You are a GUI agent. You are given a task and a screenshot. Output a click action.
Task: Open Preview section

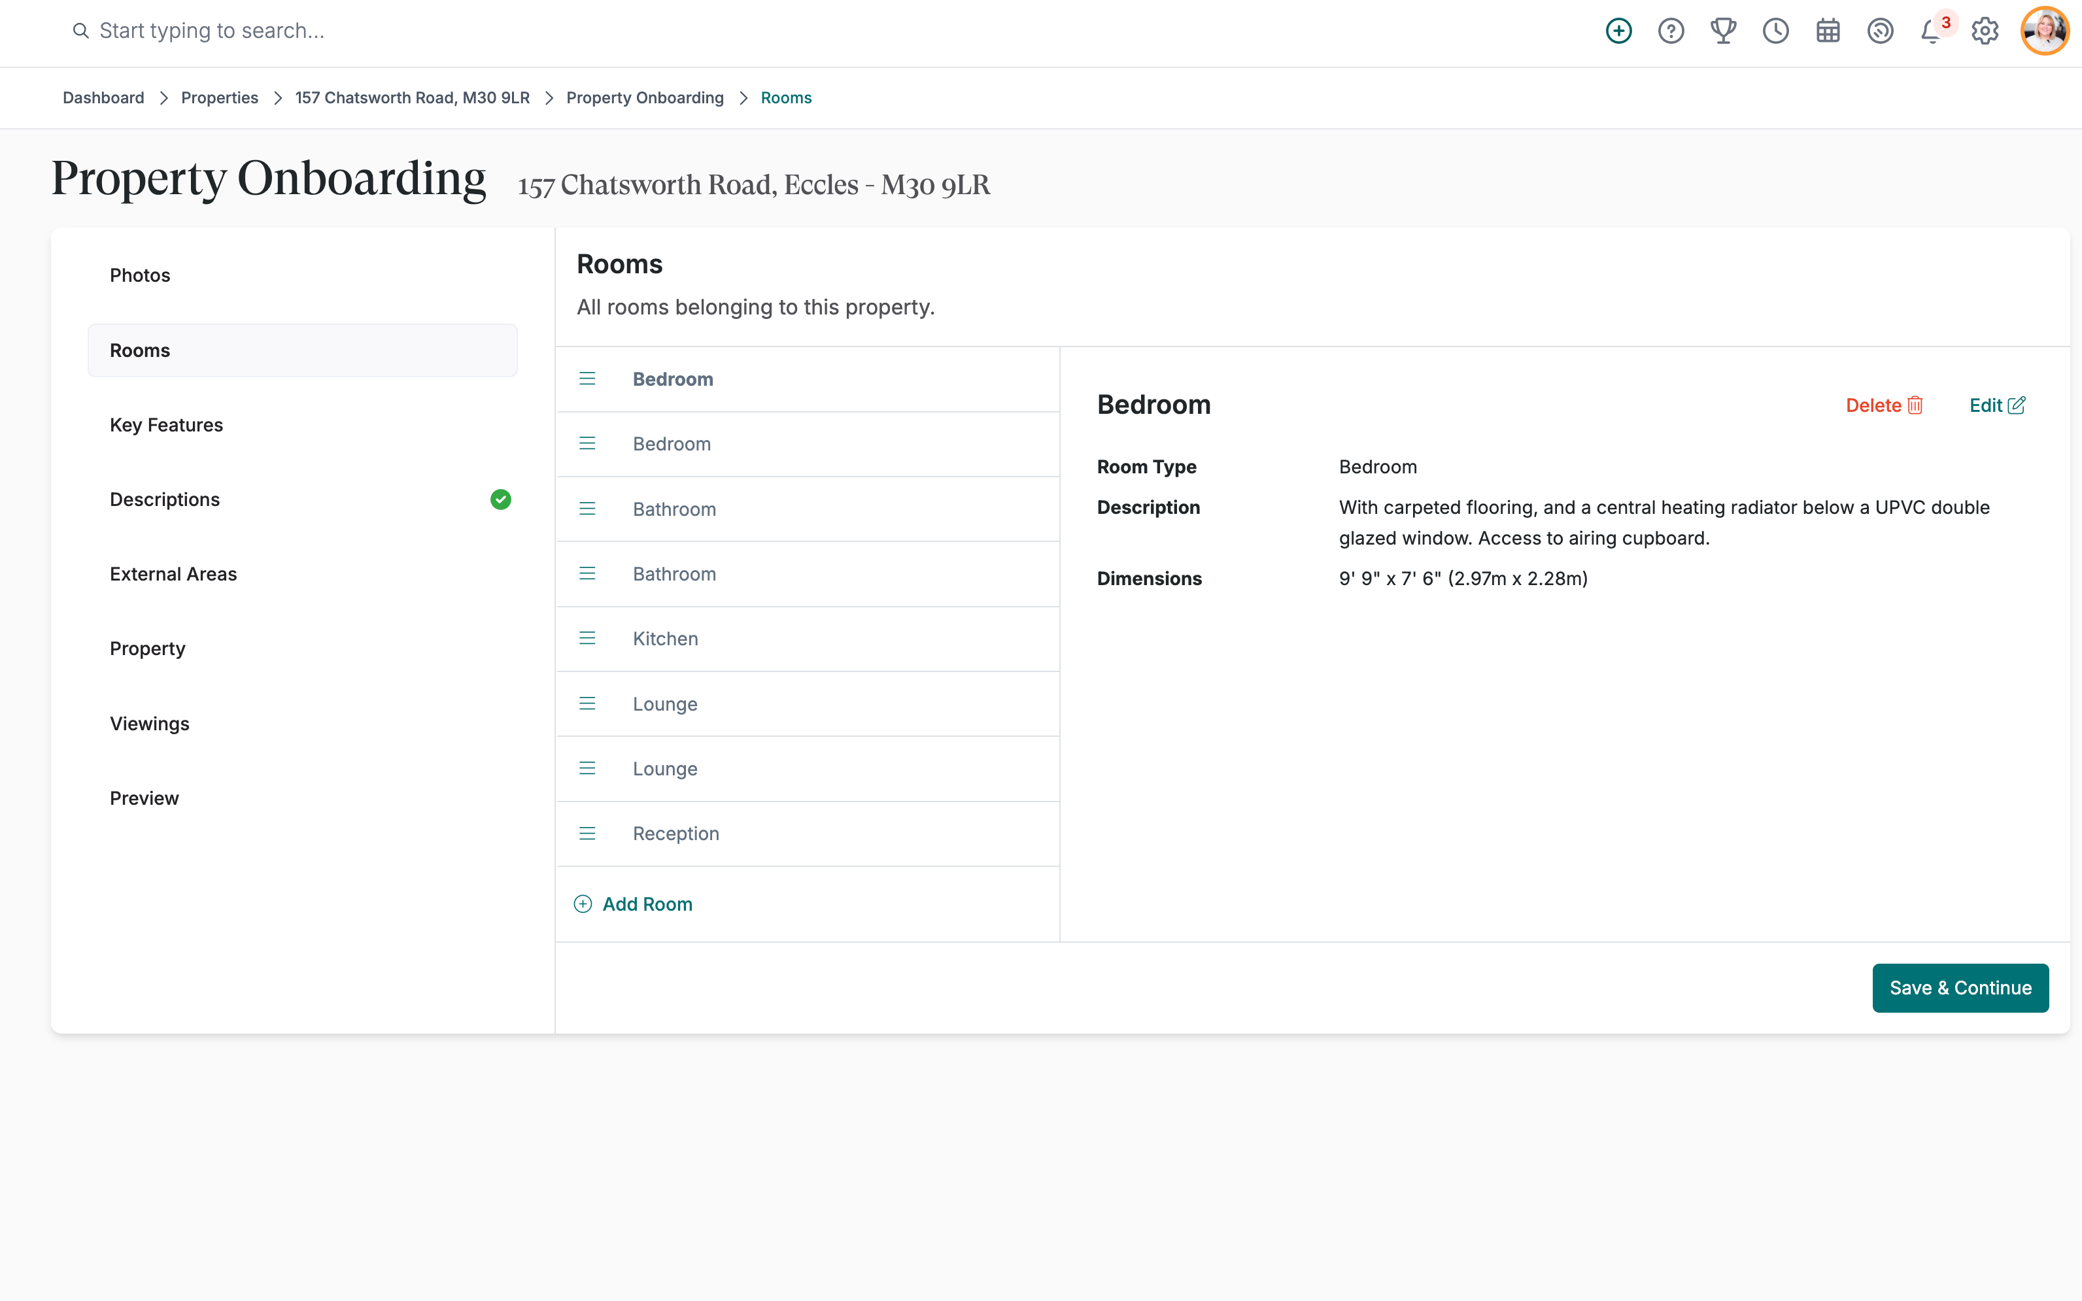tap(303, 798)
